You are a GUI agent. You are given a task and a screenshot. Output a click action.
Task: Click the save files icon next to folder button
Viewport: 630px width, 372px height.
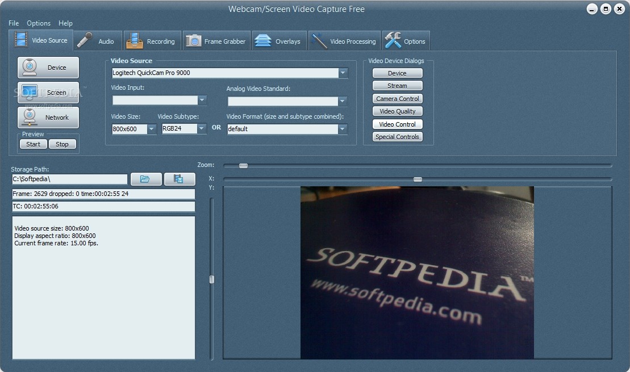179,179
